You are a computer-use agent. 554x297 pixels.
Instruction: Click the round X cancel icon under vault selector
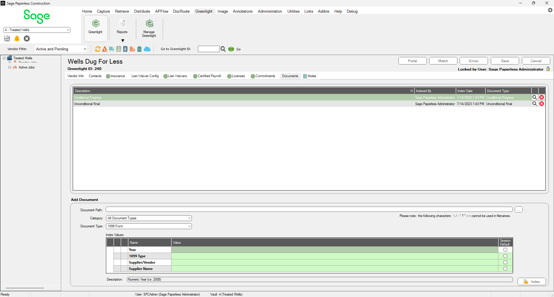click(x=27, y=39)
